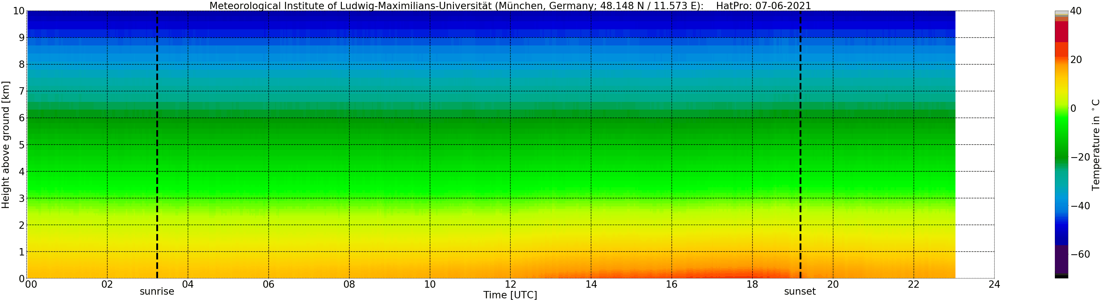Image resolution: width=1104 pixels, height=302 pixels.
Task: Click the 'Time [UTC]' axis label
Action: pyautogui.click(x=510, y=295)
